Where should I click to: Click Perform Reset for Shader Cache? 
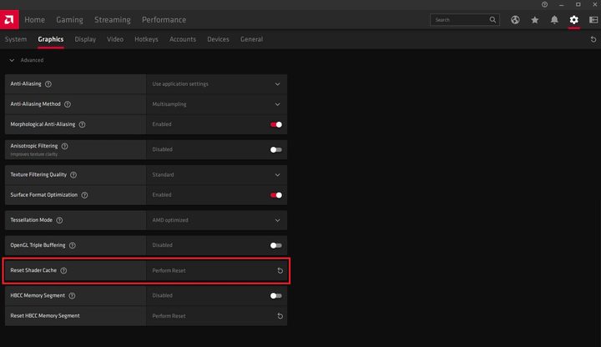click(169, 271)
